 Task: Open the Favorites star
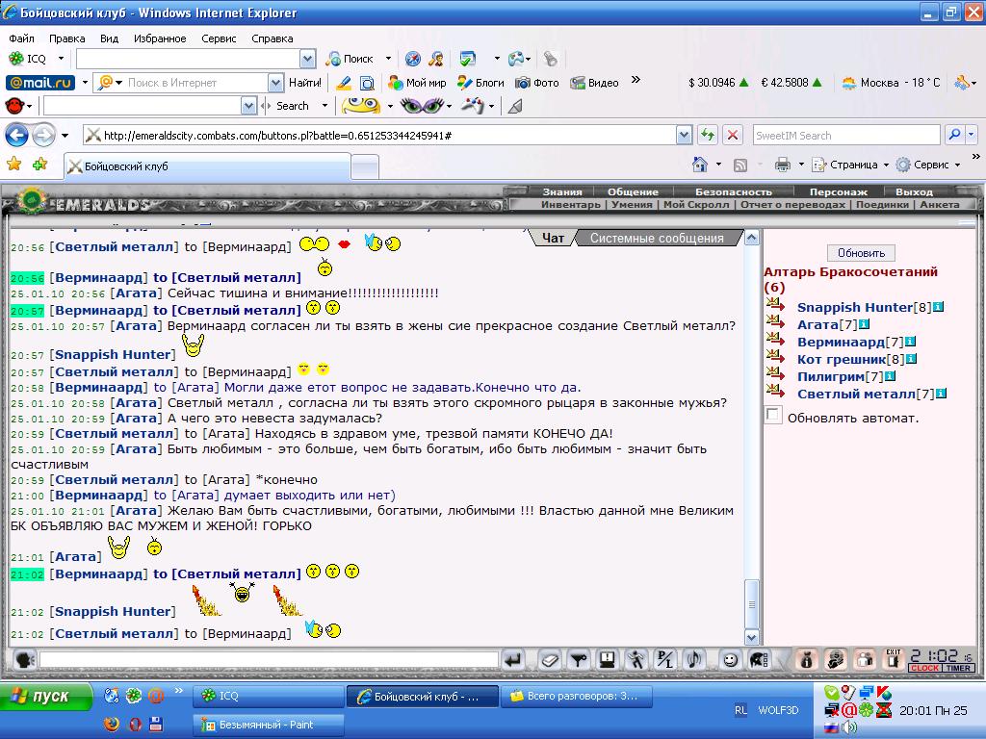13,165
